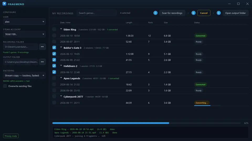Viewport: 252px width, 141px height.
Task: Check the Elden Ring group checkbox
Action: click(x=54, y=29)
